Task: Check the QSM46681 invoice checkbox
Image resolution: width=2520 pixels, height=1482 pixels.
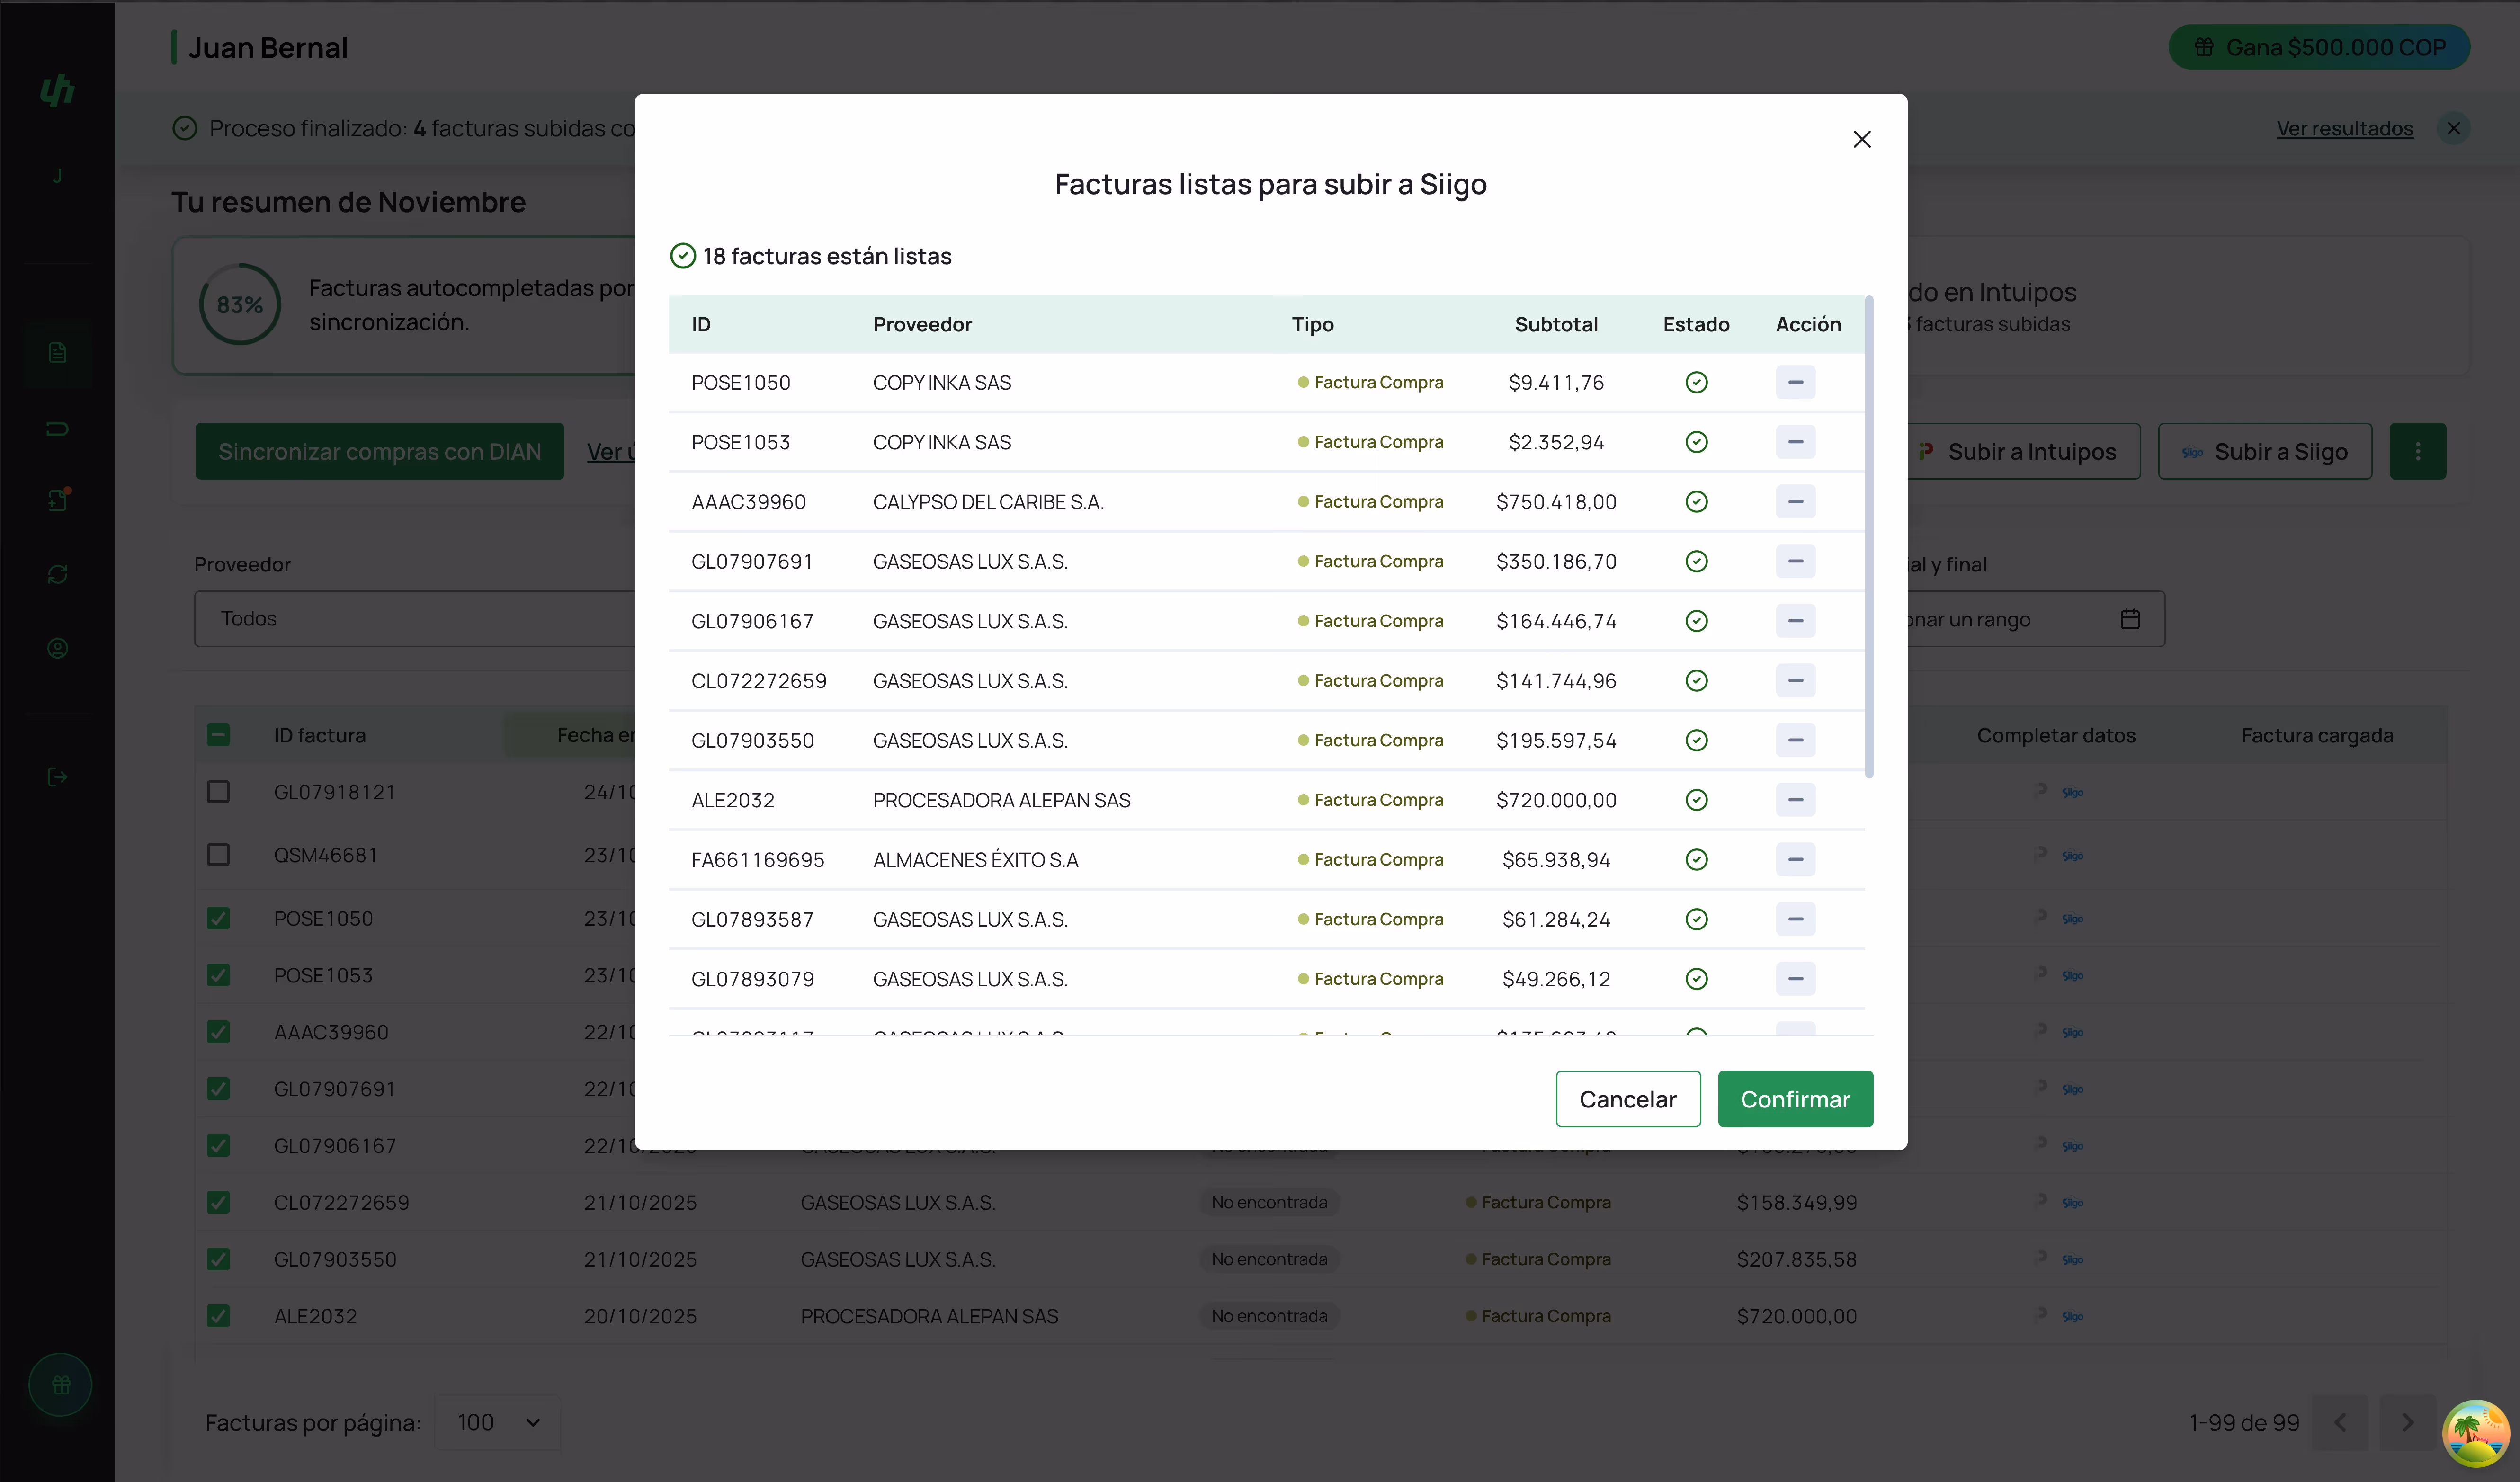Action: (x=218, y=855)
